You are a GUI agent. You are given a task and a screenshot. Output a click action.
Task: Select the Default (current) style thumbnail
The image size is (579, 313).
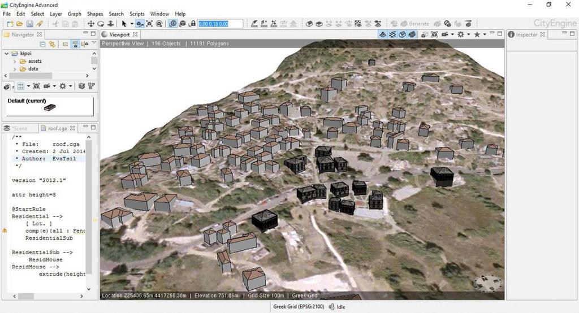pyautogui.click(x=50, y=107)
